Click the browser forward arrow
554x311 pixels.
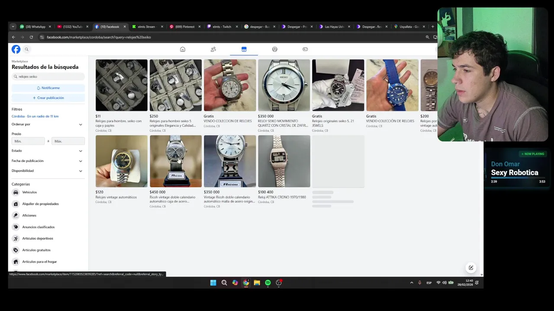[22, 37]
